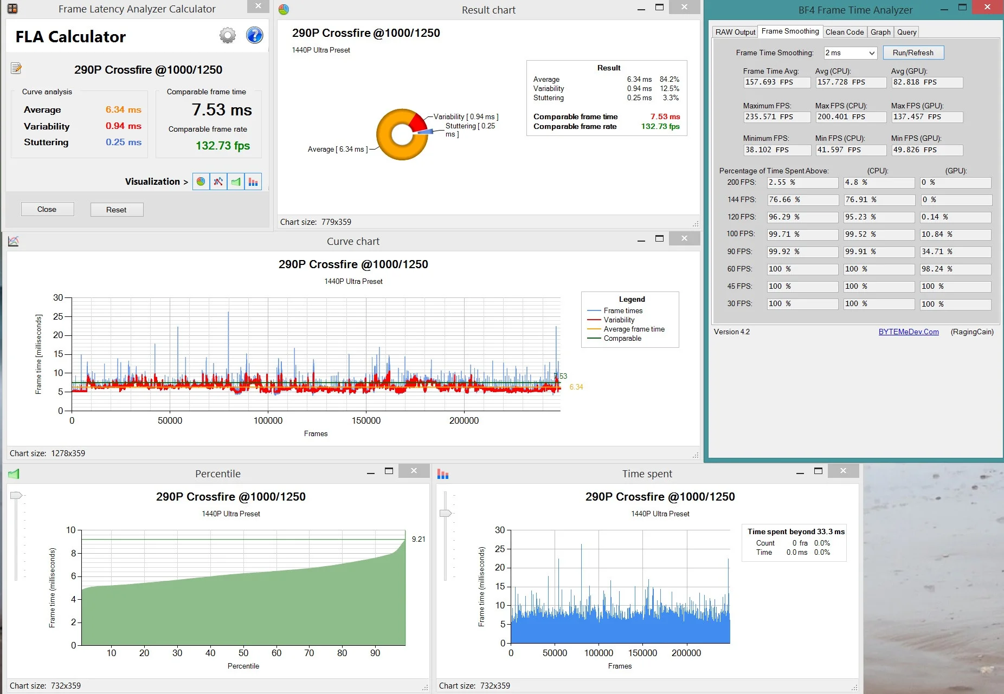Click the Reset button
This screenshot has width=1004, height=694.
click(x=117, y=210)
